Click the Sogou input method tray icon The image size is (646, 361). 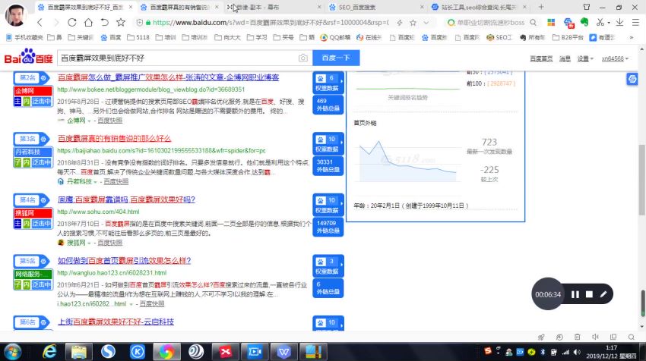click(x=488, y=351)
